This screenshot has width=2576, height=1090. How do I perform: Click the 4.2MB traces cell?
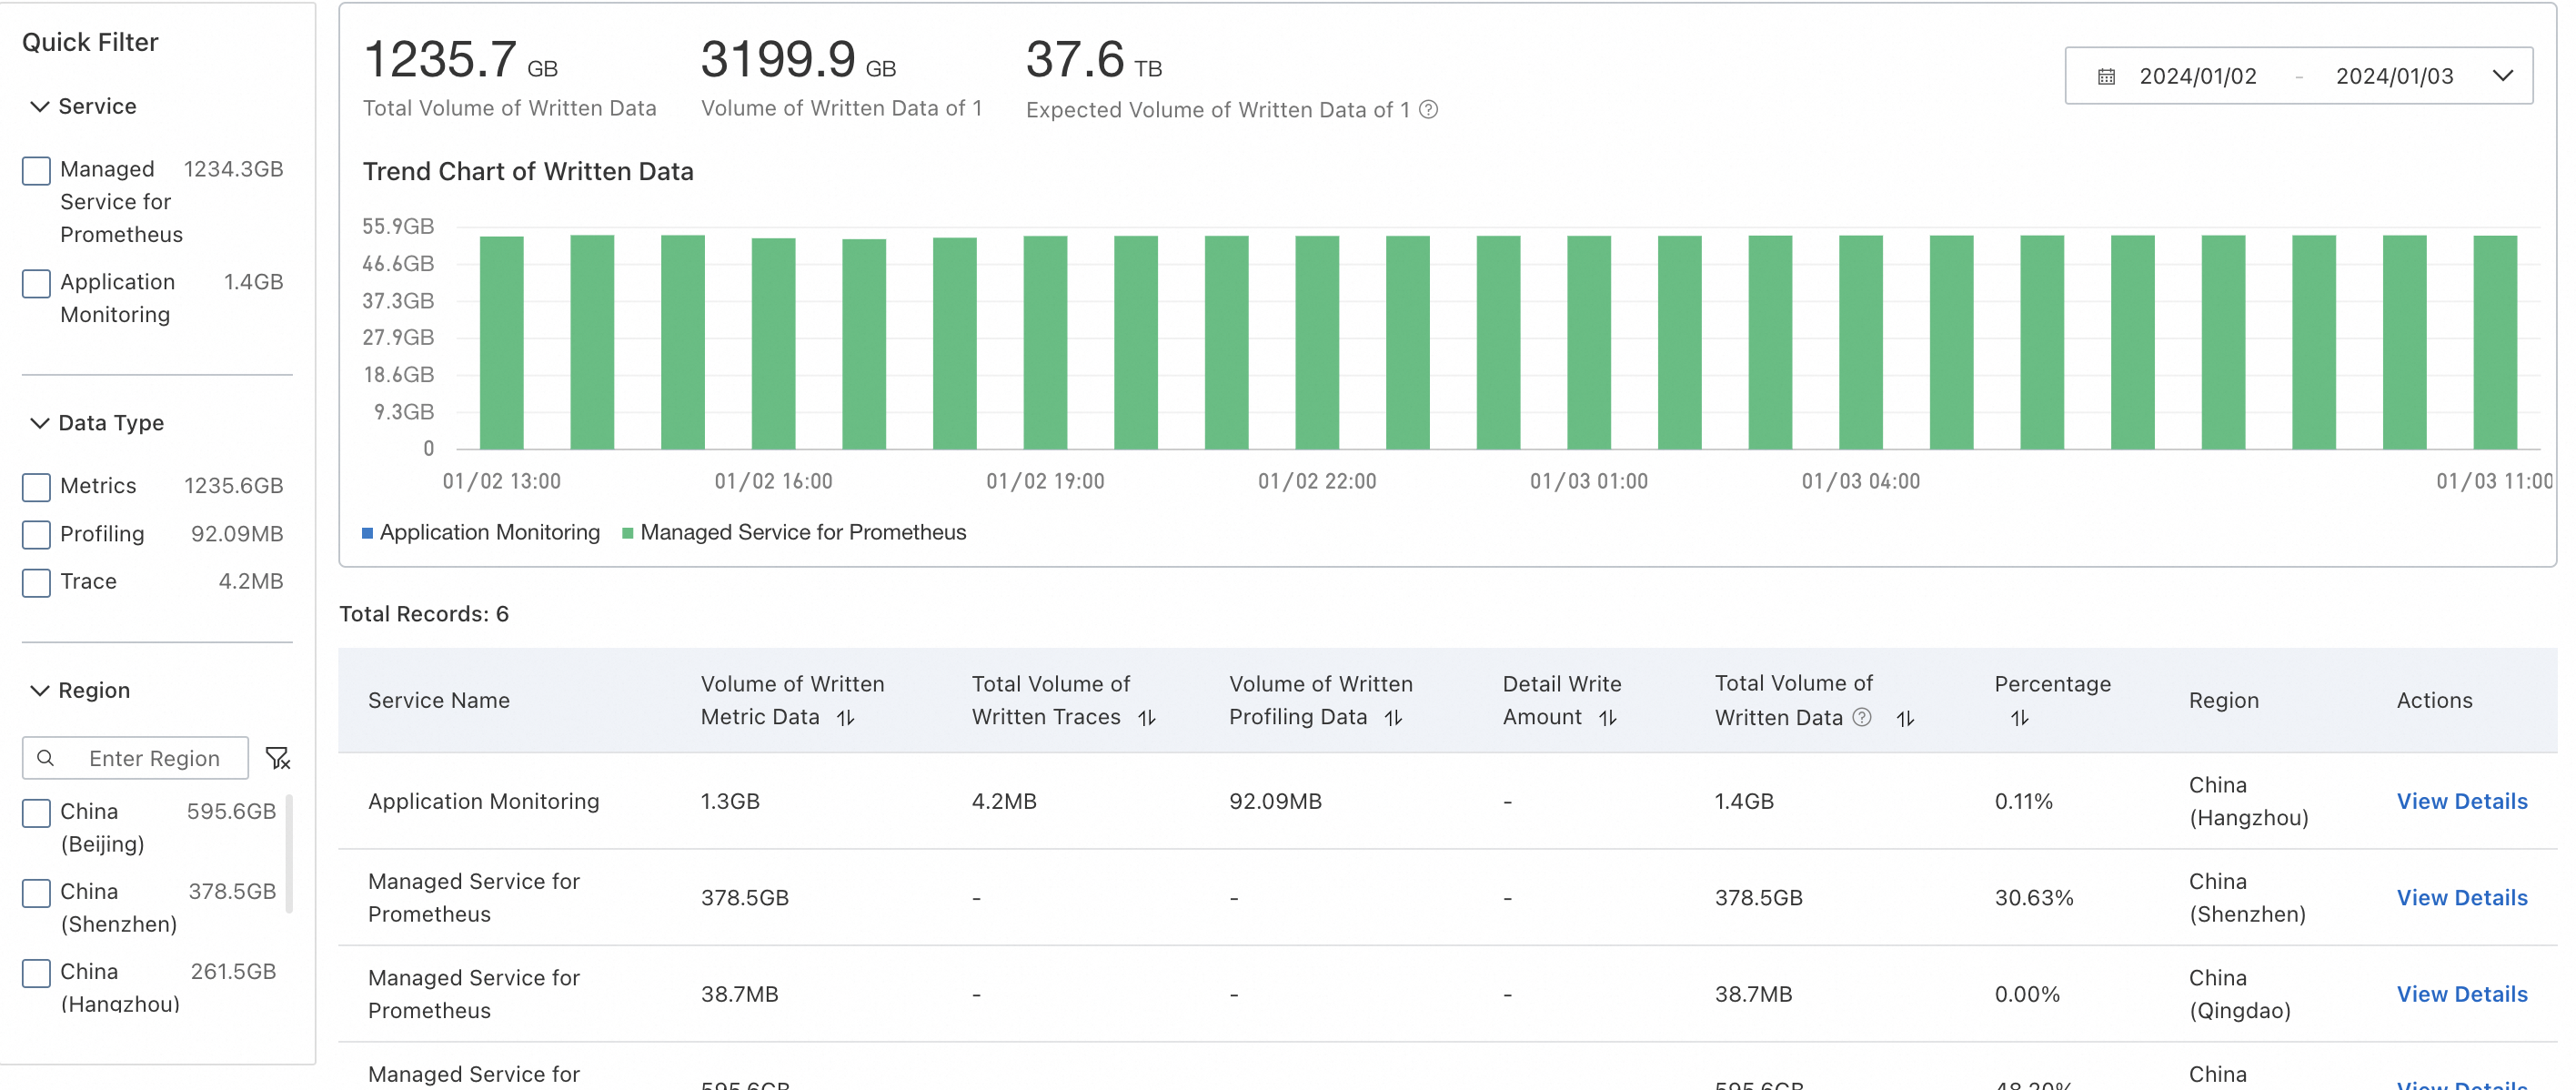(1004, 801)
